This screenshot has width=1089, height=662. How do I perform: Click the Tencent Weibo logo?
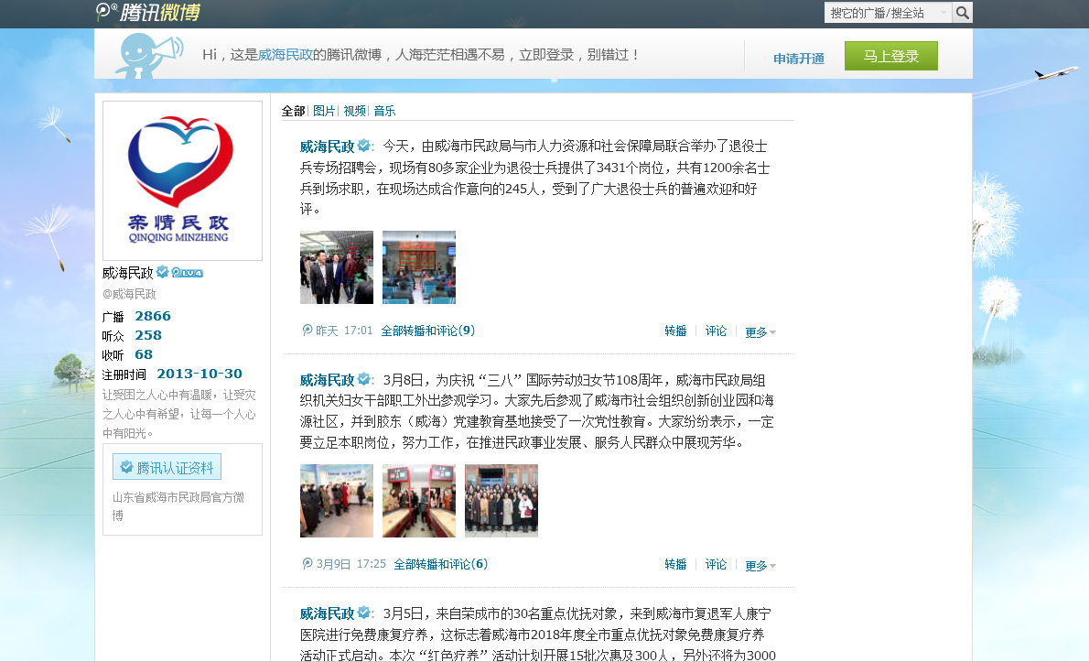point(147,12)
